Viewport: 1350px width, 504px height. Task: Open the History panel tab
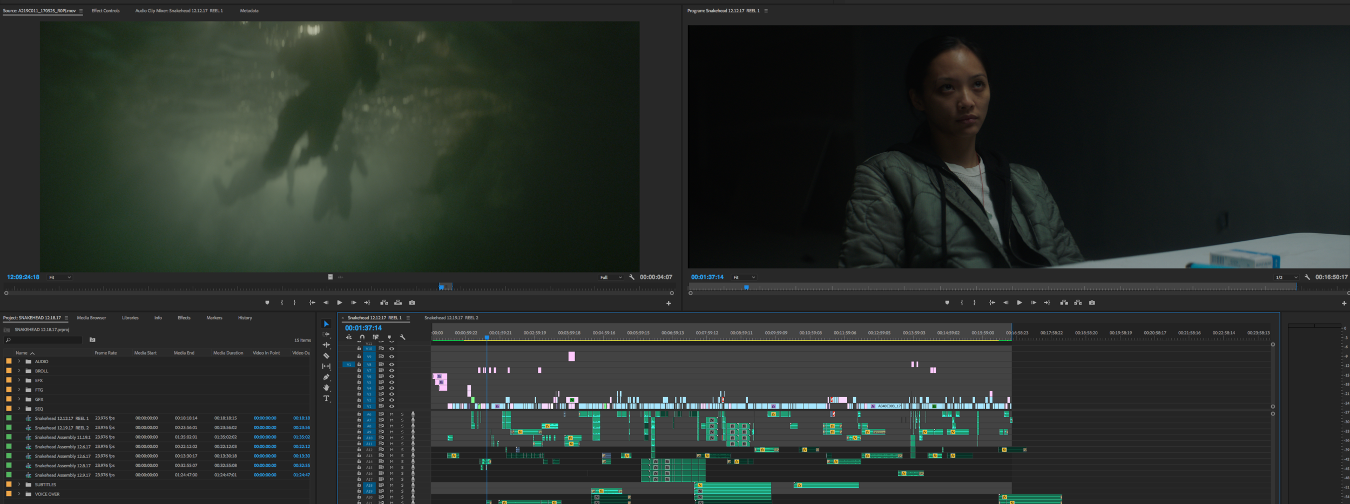pos(245,318)
